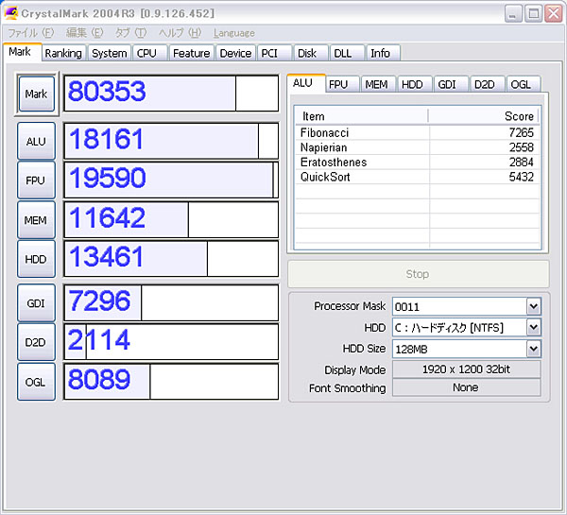Click the GDI score bar 7296
The image size is (567, 515).
point(171,302)
